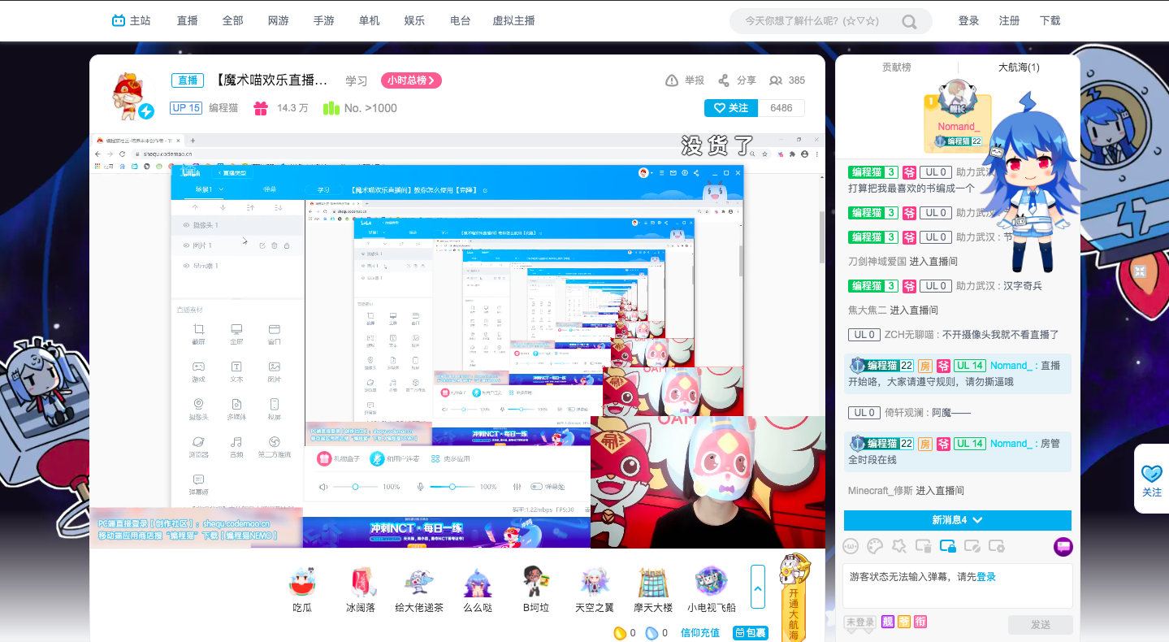Open the streamer's avatar beside the title

click(130, 94)
